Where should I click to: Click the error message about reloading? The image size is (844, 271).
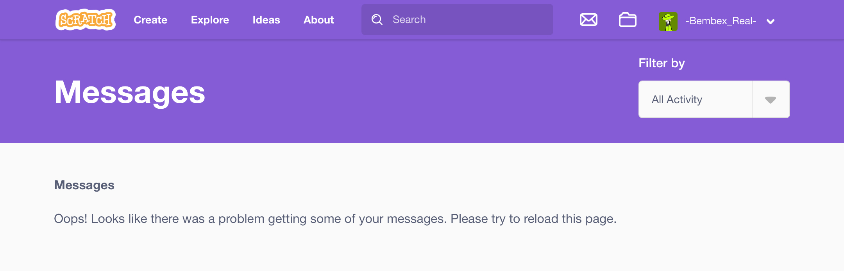(x=335, y=219)
